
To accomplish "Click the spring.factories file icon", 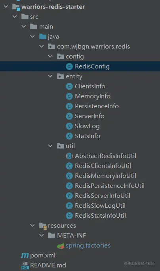I will tap(61, 246).
